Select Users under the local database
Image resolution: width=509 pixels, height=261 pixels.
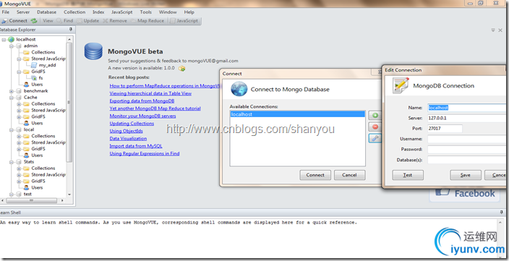click(33, 155)
